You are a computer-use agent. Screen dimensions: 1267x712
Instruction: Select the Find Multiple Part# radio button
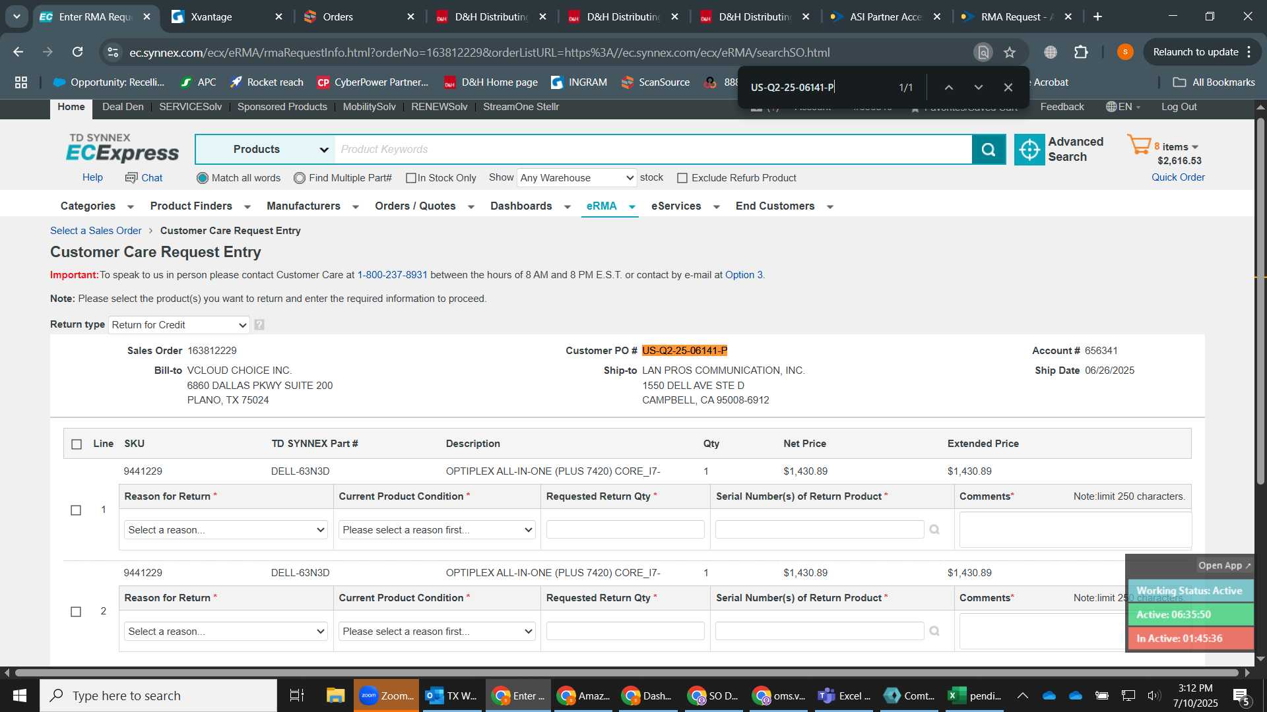300,178
